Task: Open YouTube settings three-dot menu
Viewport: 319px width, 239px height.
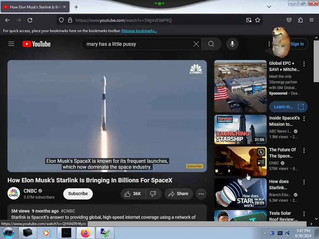Action: [x=269, y=44]
